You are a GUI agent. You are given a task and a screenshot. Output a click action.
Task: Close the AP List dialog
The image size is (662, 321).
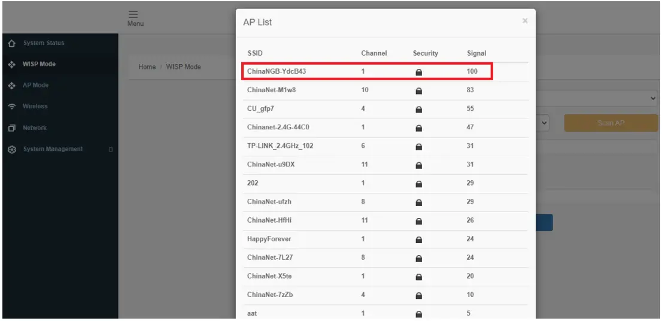coord(525,21)
